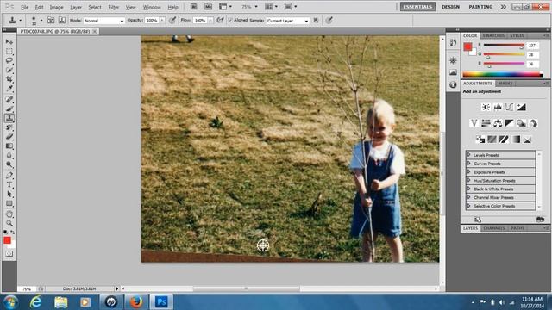552x310 pixels.
Task: Open the History panel icon
Action: point(453,43)
